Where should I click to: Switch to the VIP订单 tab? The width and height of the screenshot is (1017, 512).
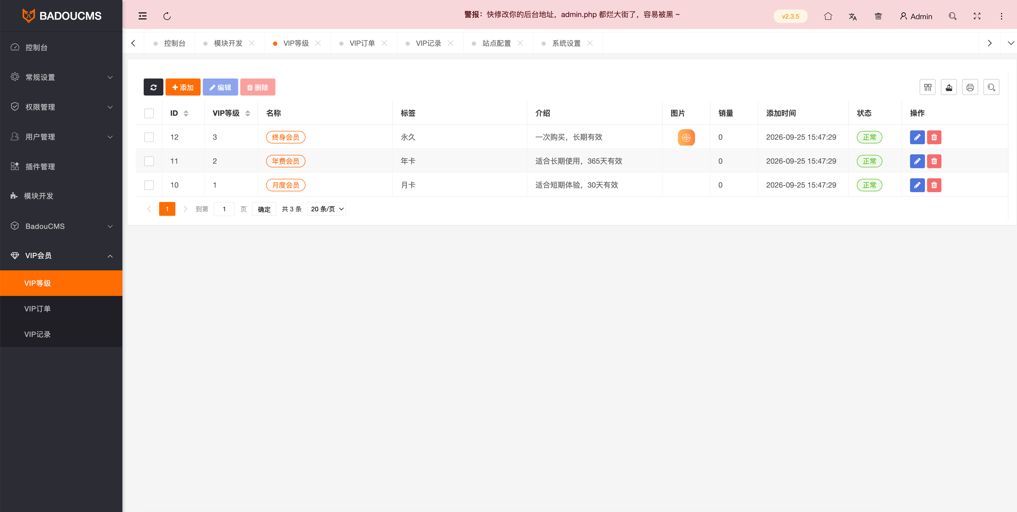click(x=362, y=43)
